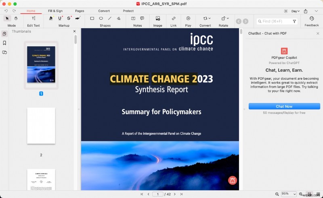
Task: Click the thumbnails panel scrollbar
Action: [x=76, y=39]
